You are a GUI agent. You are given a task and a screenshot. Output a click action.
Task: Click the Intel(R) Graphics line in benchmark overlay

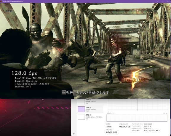coord(26,81)
